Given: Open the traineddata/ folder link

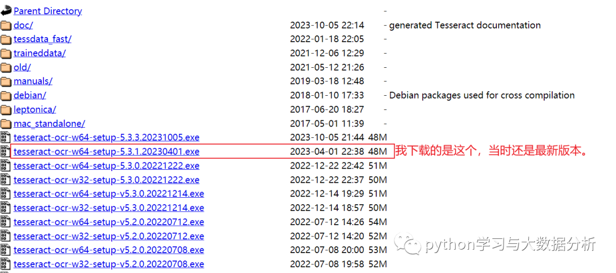Looking at the screenshot, I should (x=39, y=54).
